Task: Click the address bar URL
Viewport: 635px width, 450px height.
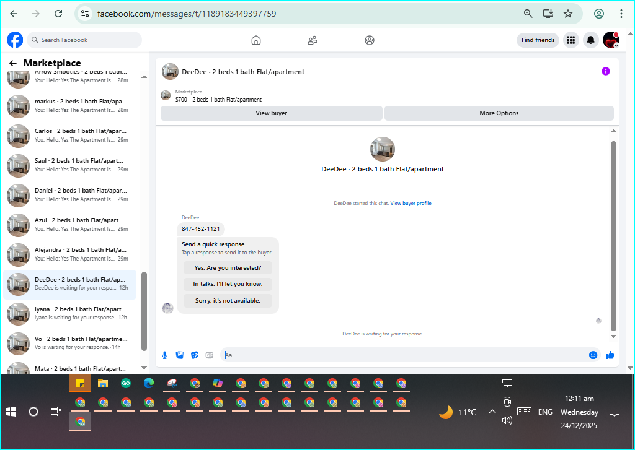Action: click(x=187, y=14)
